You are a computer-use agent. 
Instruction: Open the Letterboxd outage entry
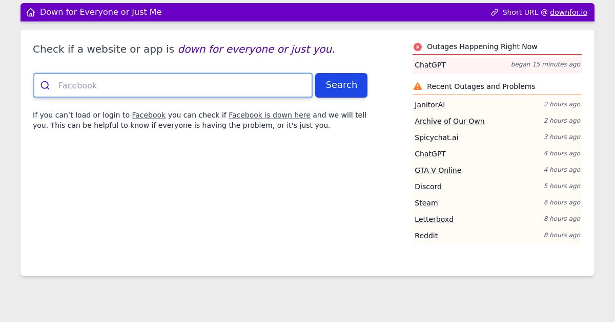[434, 219]
